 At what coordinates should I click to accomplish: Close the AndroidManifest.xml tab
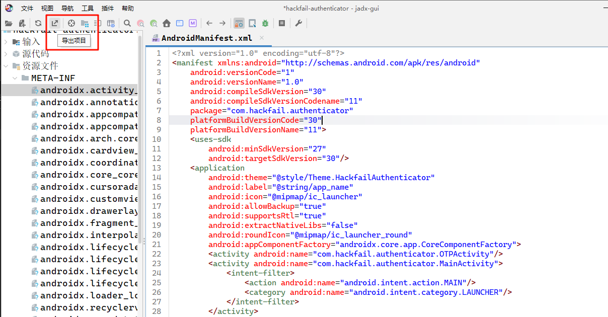tap(262, 38)
